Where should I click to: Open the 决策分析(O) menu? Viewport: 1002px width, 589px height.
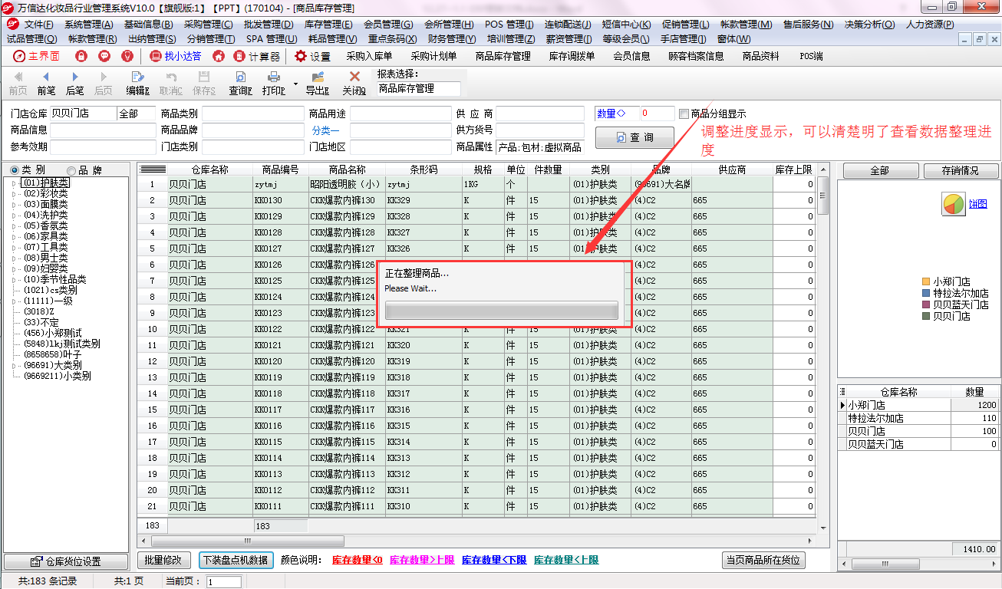pos(871,25)
